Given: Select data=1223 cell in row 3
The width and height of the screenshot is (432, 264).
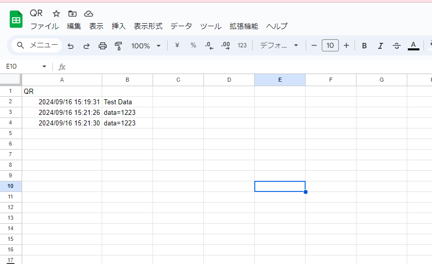Looking at the screenshot, I should tap(127, 112).
